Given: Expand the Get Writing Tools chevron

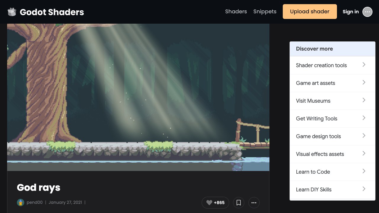Looking at the screenshot, I should click(x=364, y=118).
